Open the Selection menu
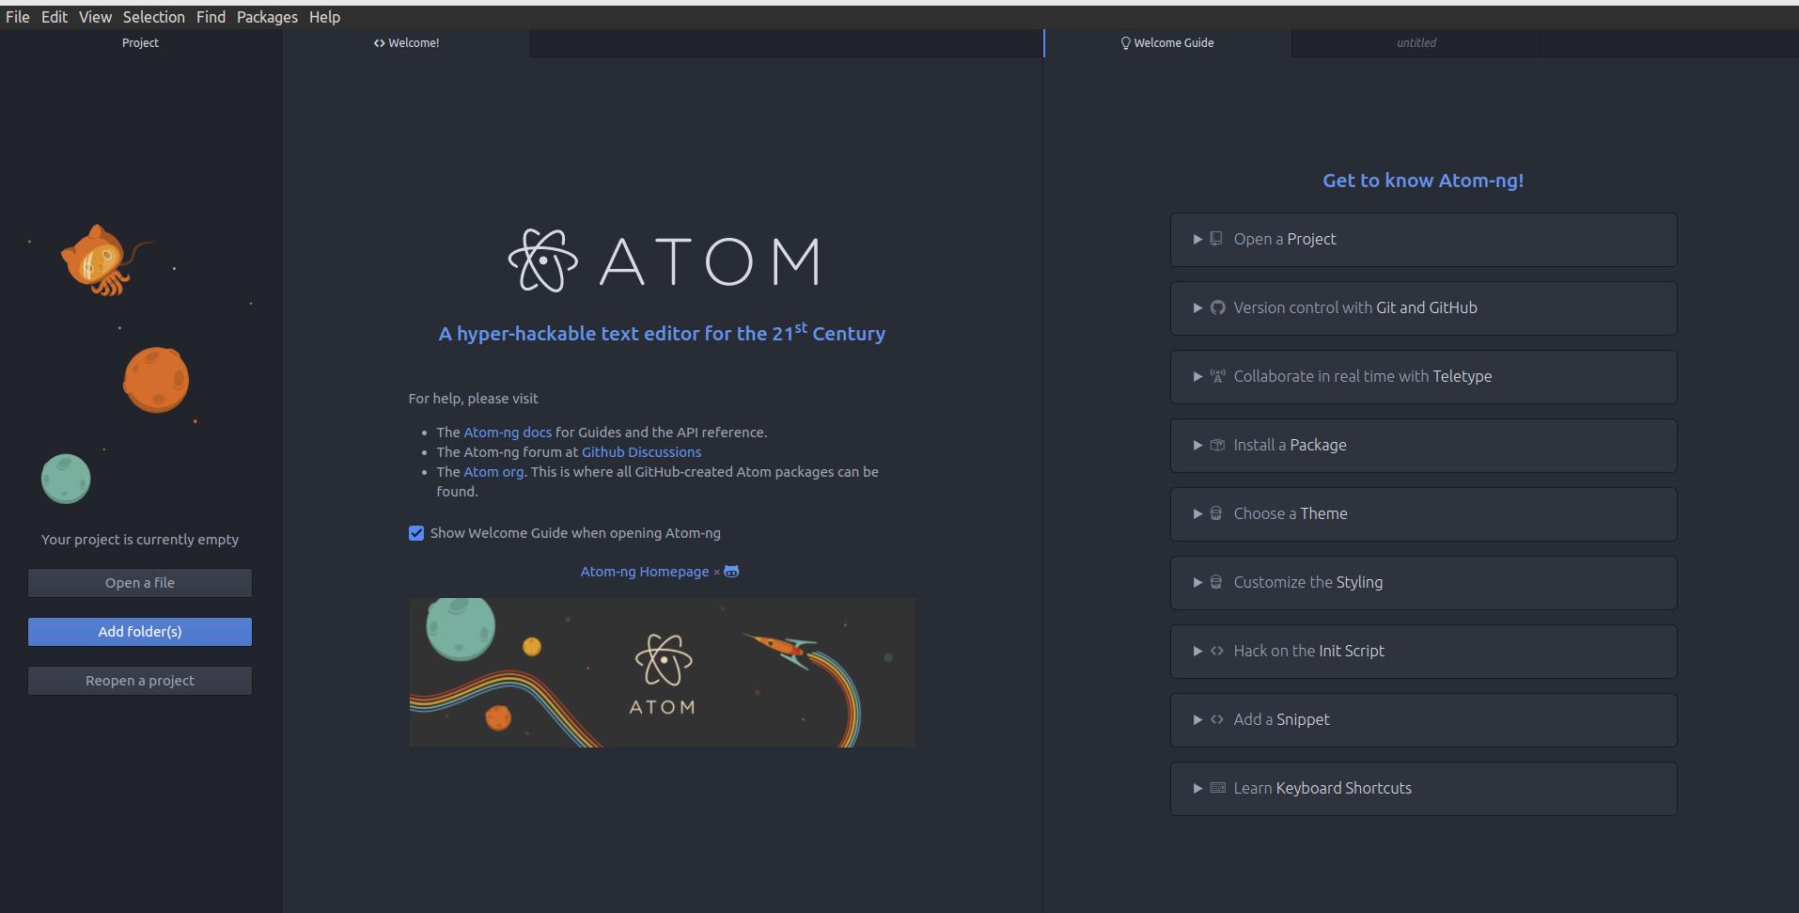 click(154, 17)
